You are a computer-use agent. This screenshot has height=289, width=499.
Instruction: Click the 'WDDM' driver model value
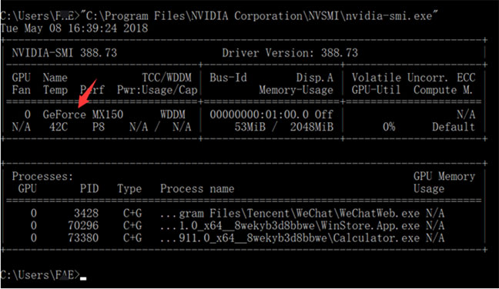pyautogui.click(x=172, y=115)
